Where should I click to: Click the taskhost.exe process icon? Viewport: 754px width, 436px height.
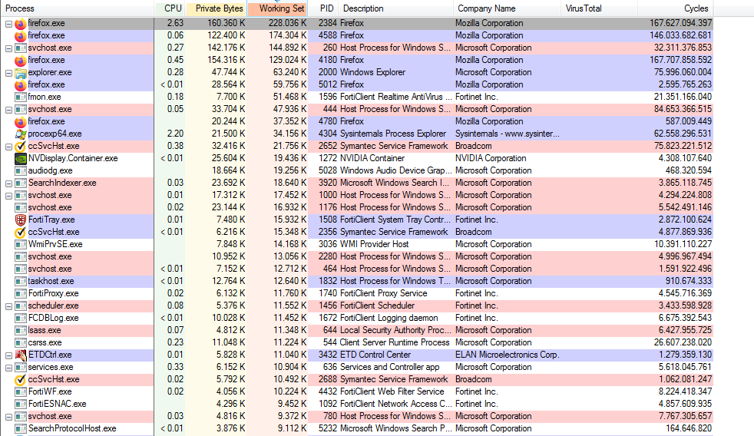20,281
